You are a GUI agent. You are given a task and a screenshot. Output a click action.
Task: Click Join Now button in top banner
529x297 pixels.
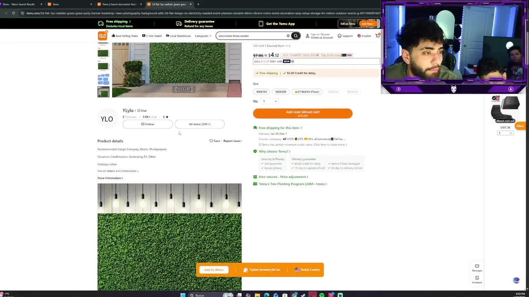pos(367,24)
